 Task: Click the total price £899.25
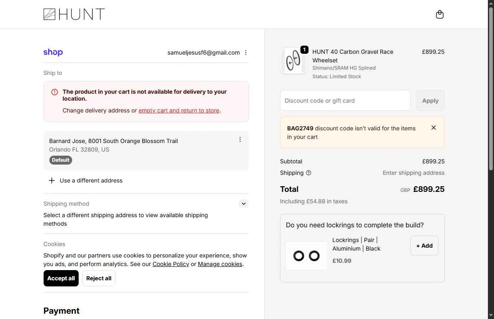coord(429,189)
